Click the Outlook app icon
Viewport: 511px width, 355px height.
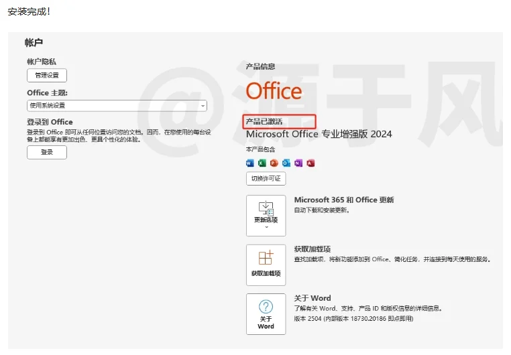(286, 163)
